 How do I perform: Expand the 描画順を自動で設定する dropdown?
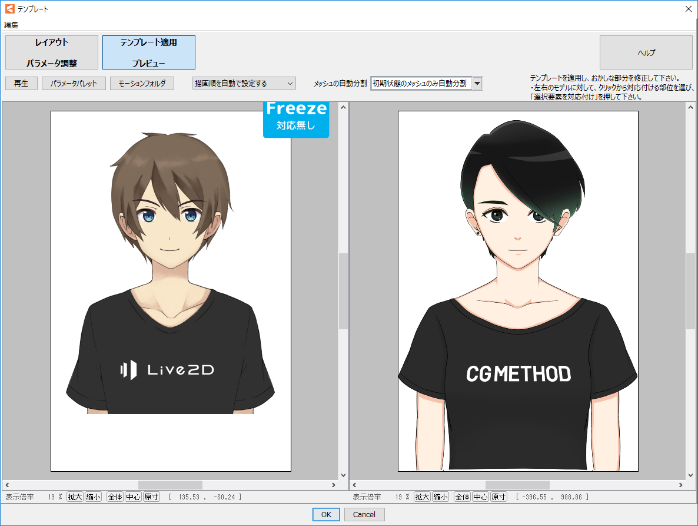(x=244, y=84)
